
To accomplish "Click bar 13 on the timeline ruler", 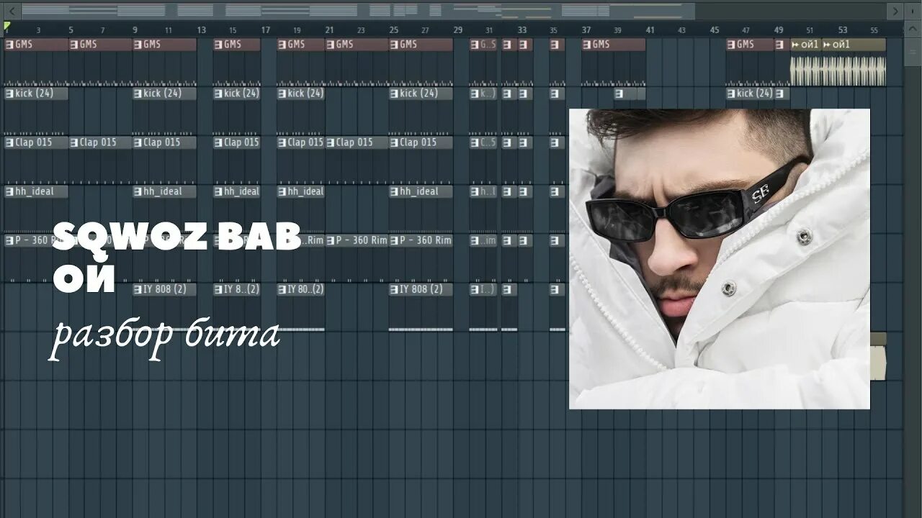I will coord(201,29).
